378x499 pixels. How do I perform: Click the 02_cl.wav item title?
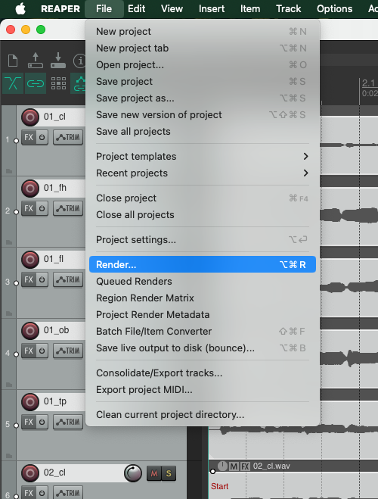(x=271, y=466)
